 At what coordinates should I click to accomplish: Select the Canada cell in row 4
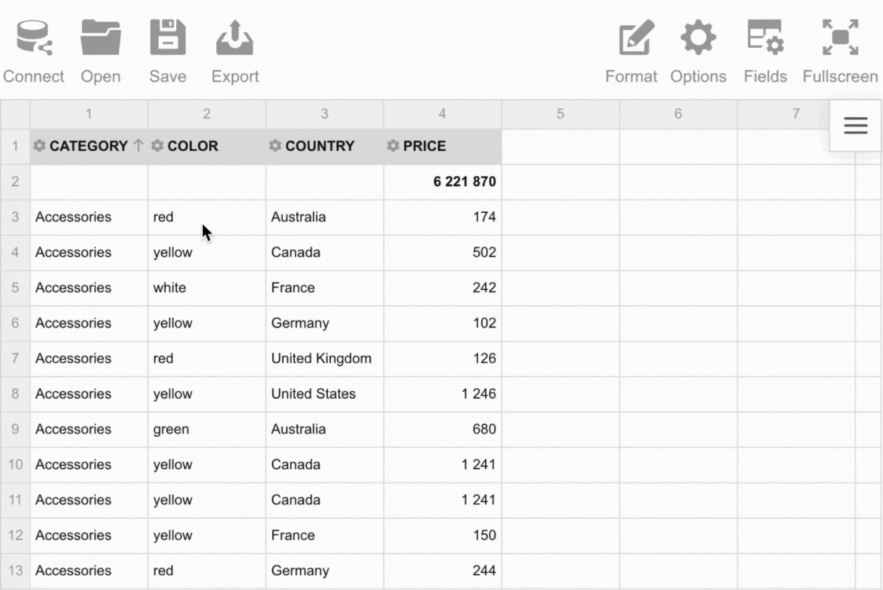(325, 252)
